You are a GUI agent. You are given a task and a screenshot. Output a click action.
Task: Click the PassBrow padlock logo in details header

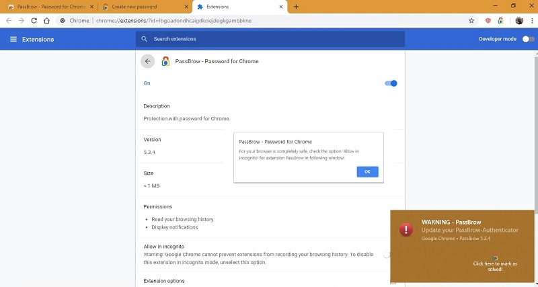(x=165, y=61)
